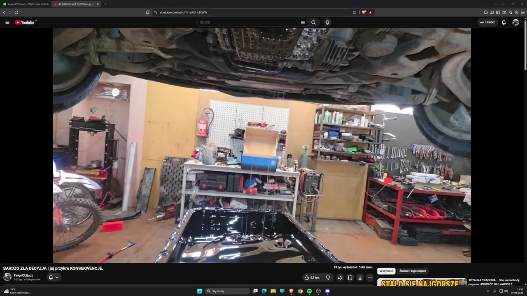Open Brave Rewards triangle icon

370,12
